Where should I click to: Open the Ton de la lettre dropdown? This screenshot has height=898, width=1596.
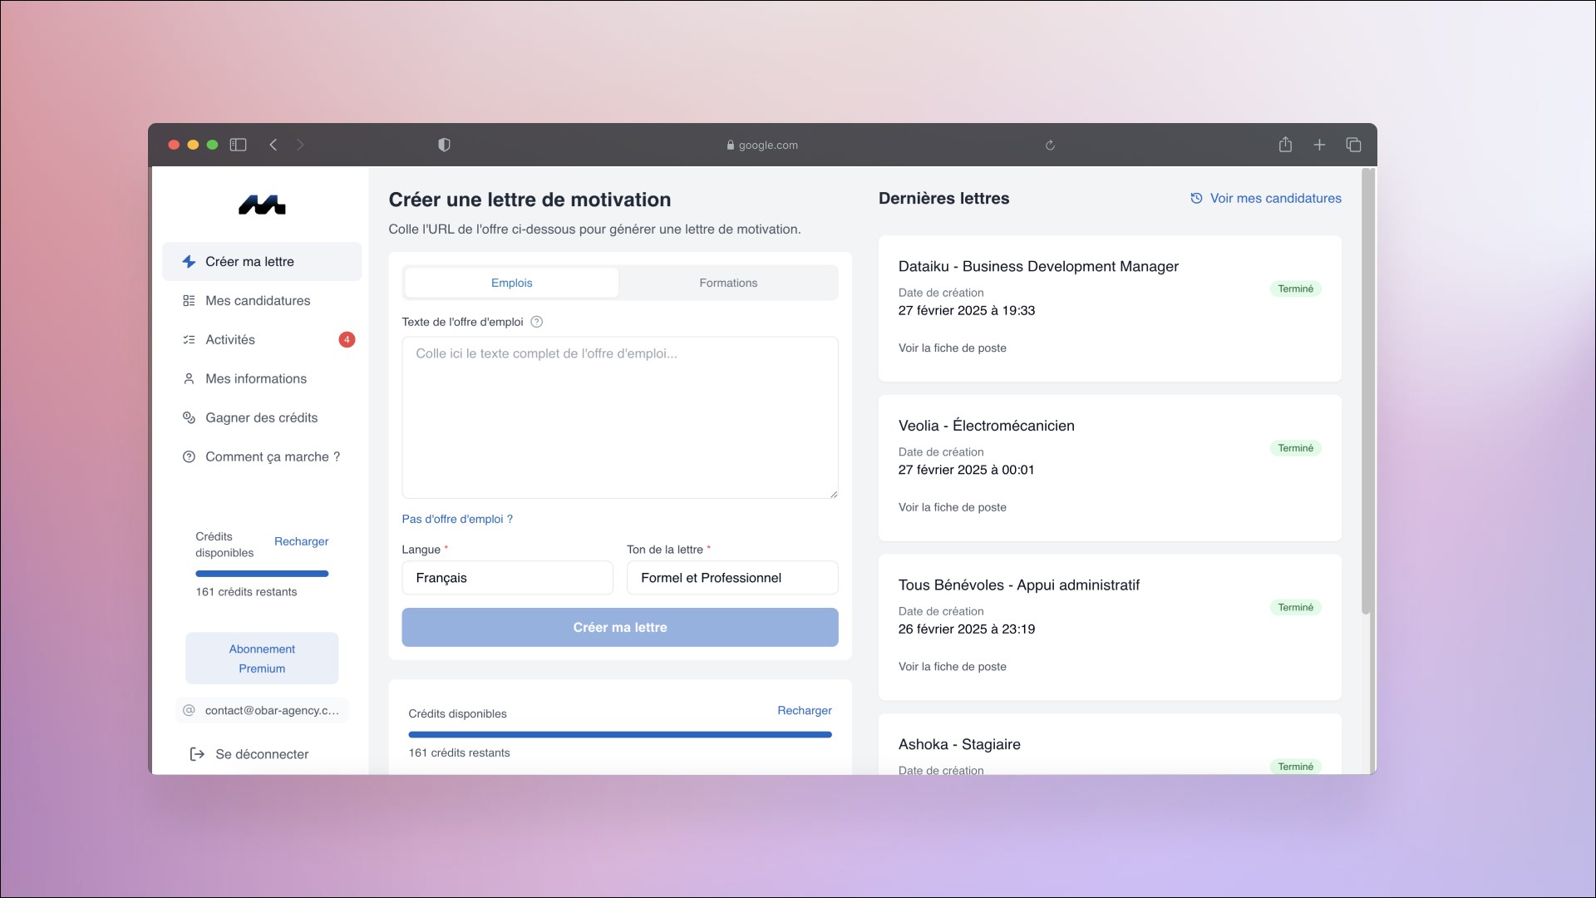coord(732,578)
